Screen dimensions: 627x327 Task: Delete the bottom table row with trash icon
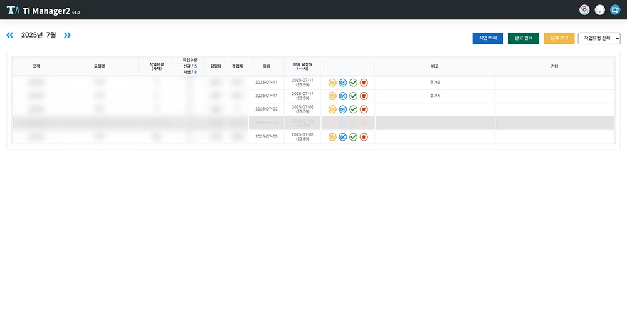(x=364, y=137)
